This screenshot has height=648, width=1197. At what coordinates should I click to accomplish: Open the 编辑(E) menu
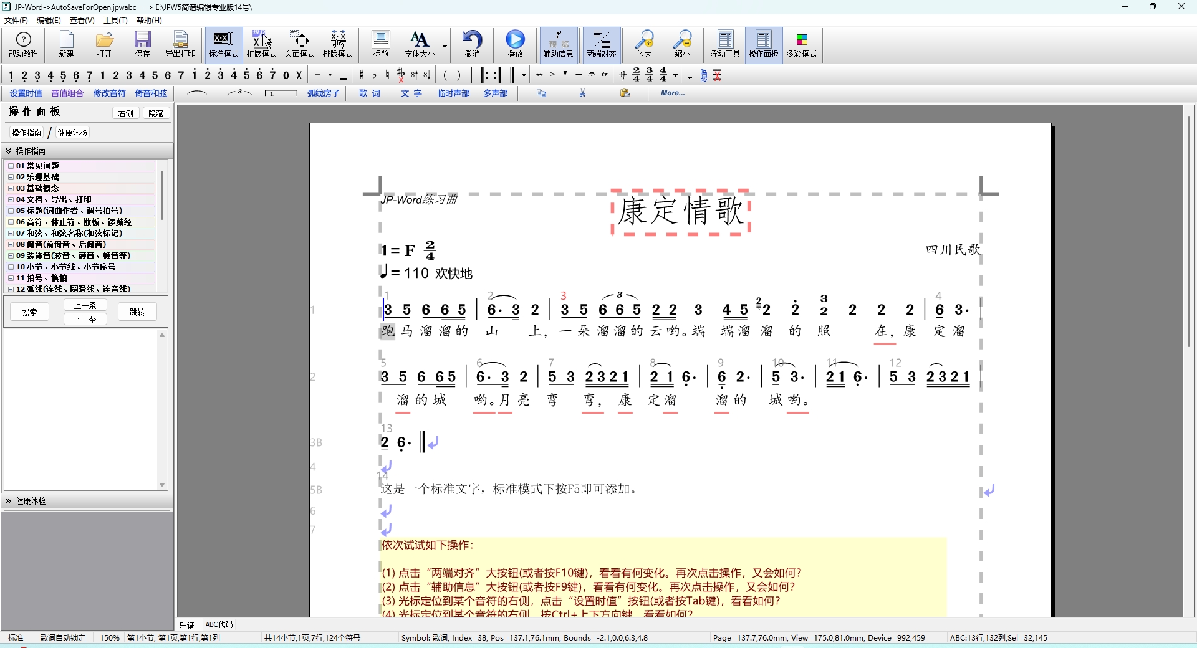click(49, 21)
